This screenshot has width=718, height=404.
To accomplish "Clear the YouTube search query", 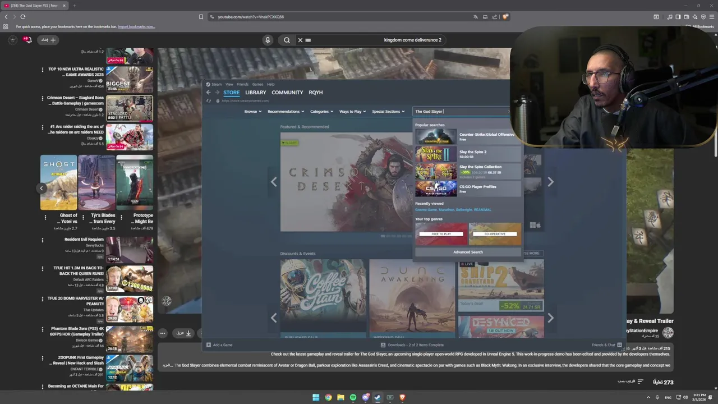I will tap(300, 40).
